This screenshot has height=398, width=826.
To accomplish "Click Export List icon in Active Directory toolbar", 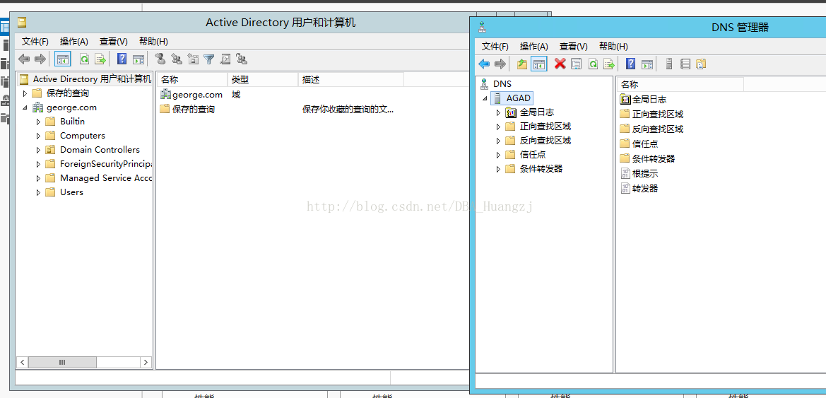I will (100, 59).
